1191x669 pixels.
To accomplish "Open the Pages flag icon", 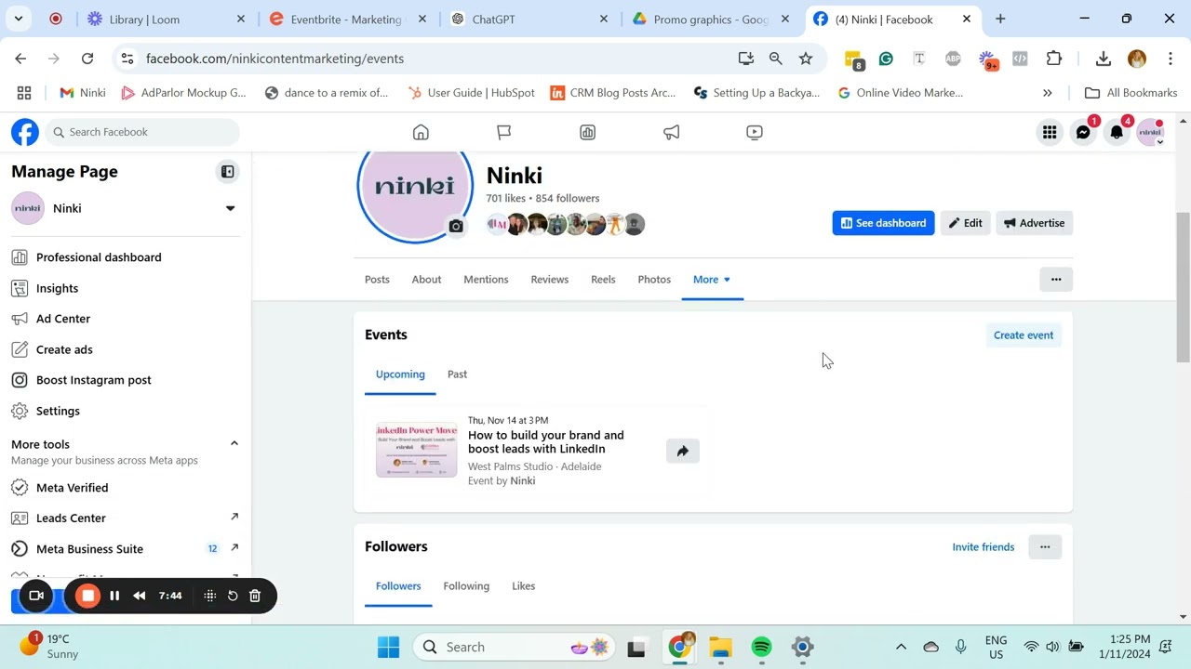I will point(504,132).
